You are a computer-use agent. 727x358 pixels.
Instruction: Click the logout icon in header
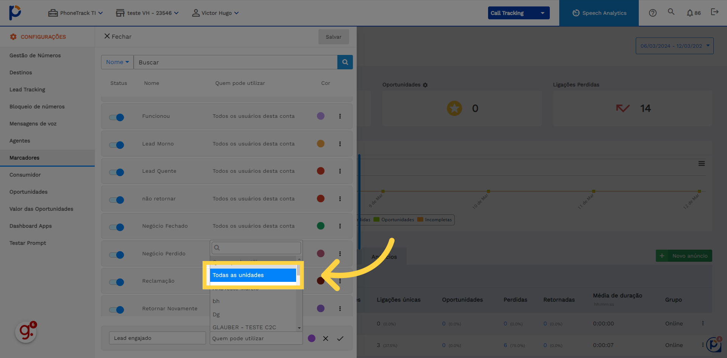click(715, 12)
